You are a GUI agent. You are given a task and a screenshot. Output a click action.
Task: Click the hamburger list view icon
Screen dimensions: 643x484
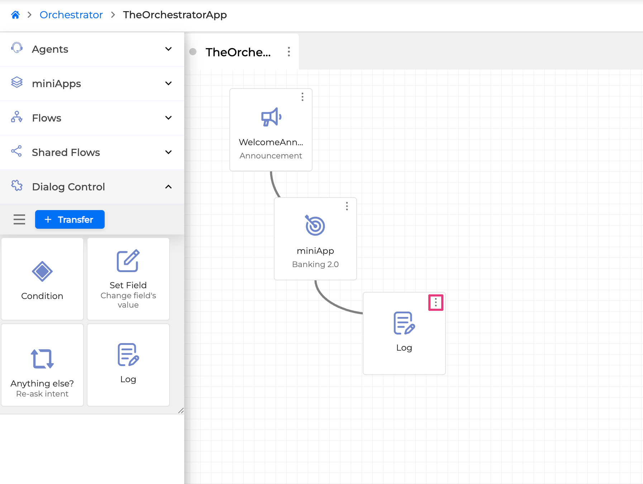point(19,219)
